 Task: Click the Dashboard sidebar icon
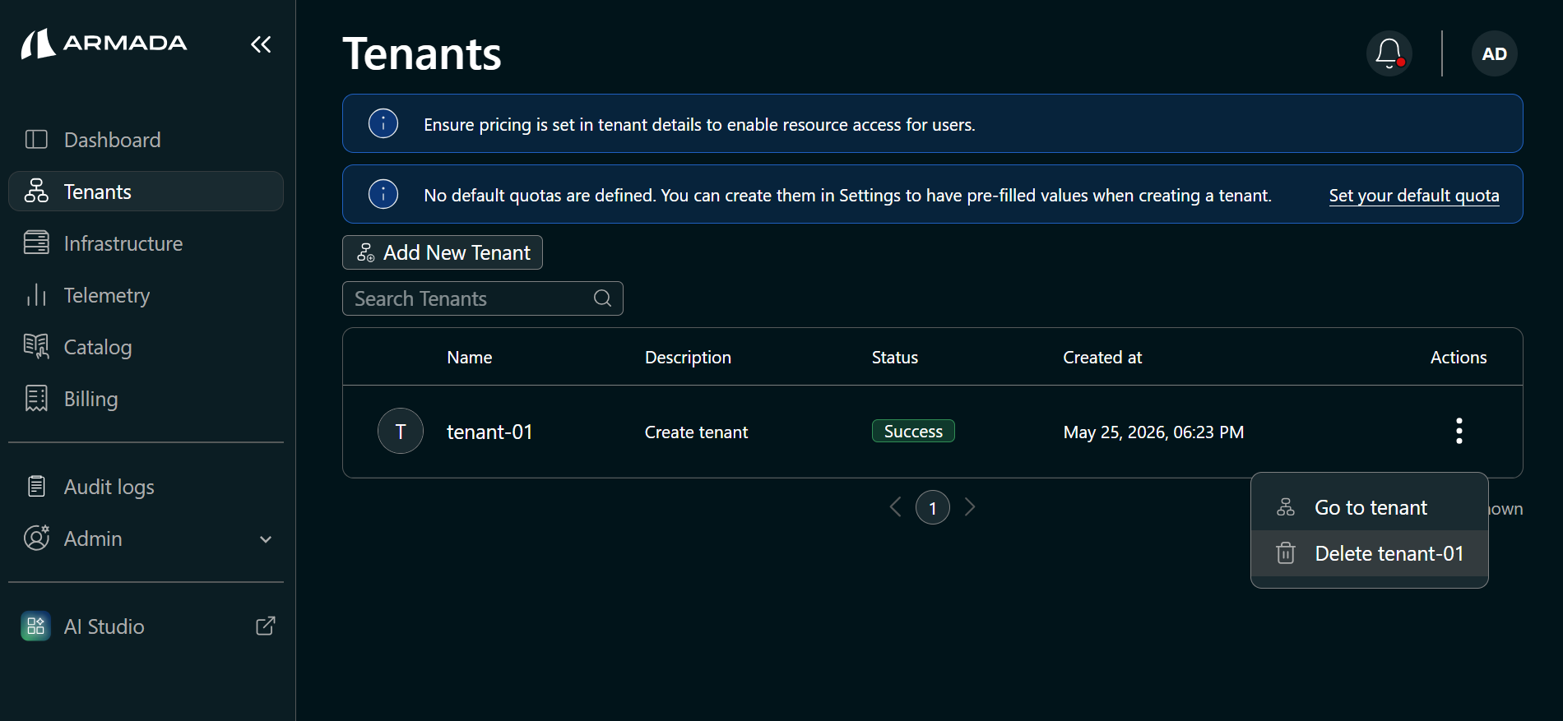coord(36,140)
